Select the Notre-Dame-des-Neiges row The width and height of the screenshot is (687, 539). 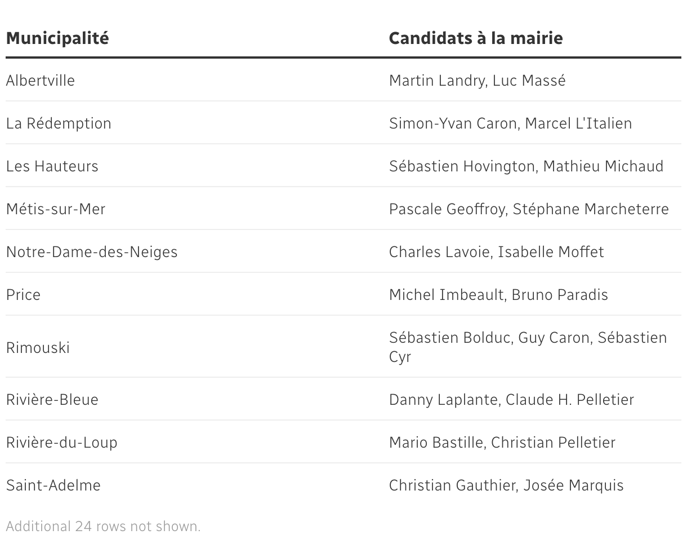[x=92, y=252]
